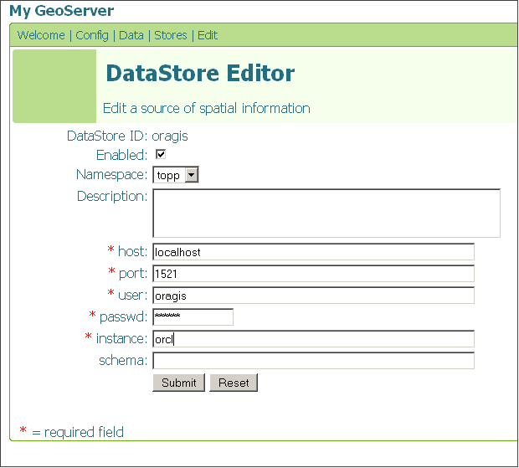Click the 'Edit a source of spatial information' text

(207, 108)
